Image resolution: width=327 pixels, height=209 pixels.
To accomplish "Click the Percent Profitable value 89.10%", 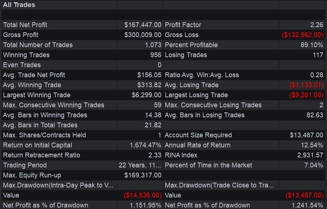I will 312,45.
